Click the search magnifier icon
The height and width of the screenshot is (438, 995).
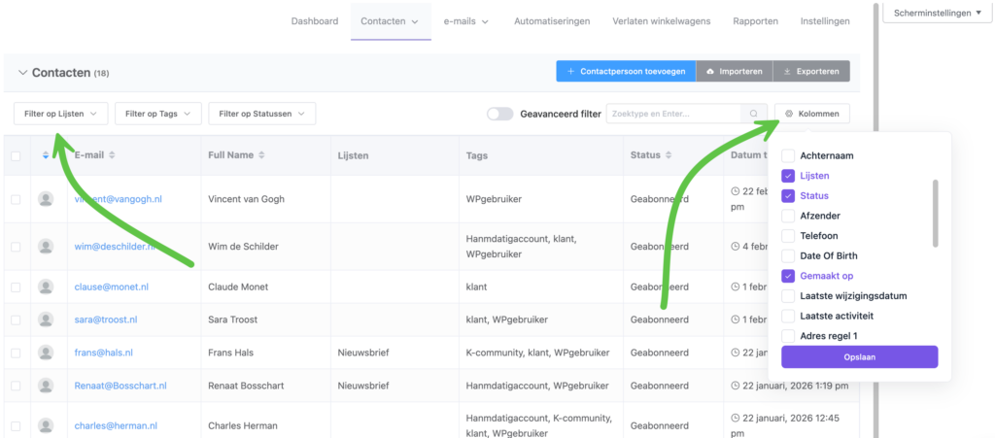pos(753,114)
